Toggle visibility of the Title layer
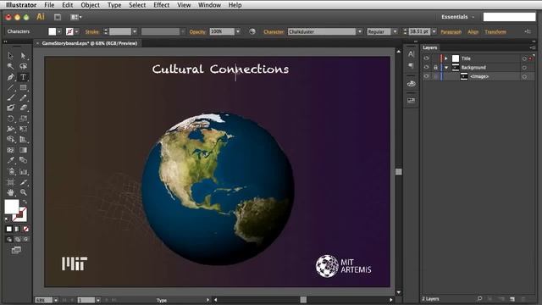The image size is (542, 305). [x=426, y=58]
